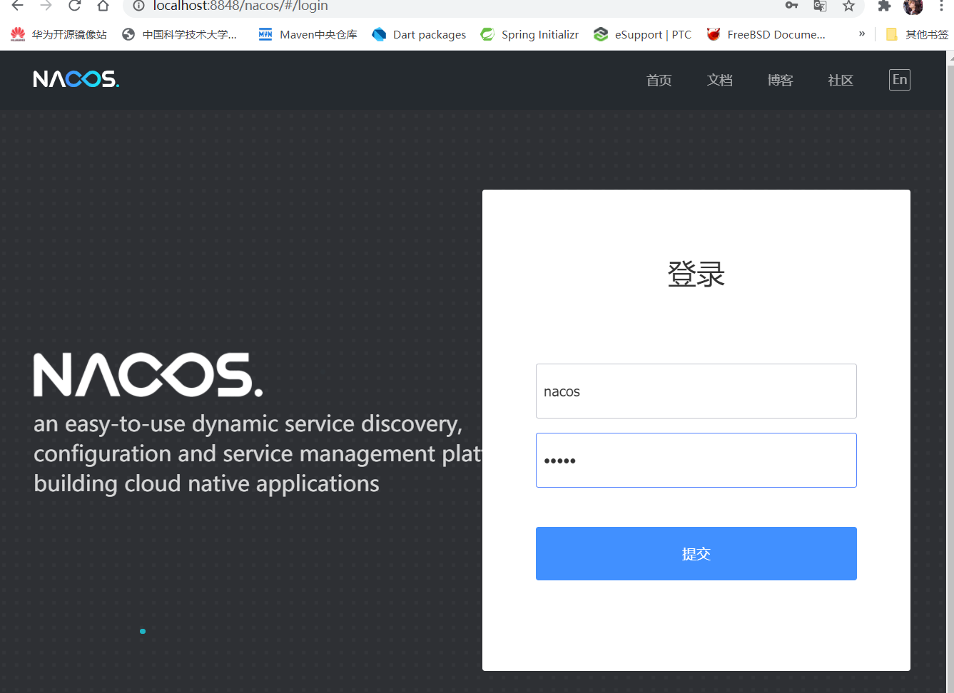Open 社区 in navigation
The height and width of the screenshot is (693, 954).
pos(841,80)
